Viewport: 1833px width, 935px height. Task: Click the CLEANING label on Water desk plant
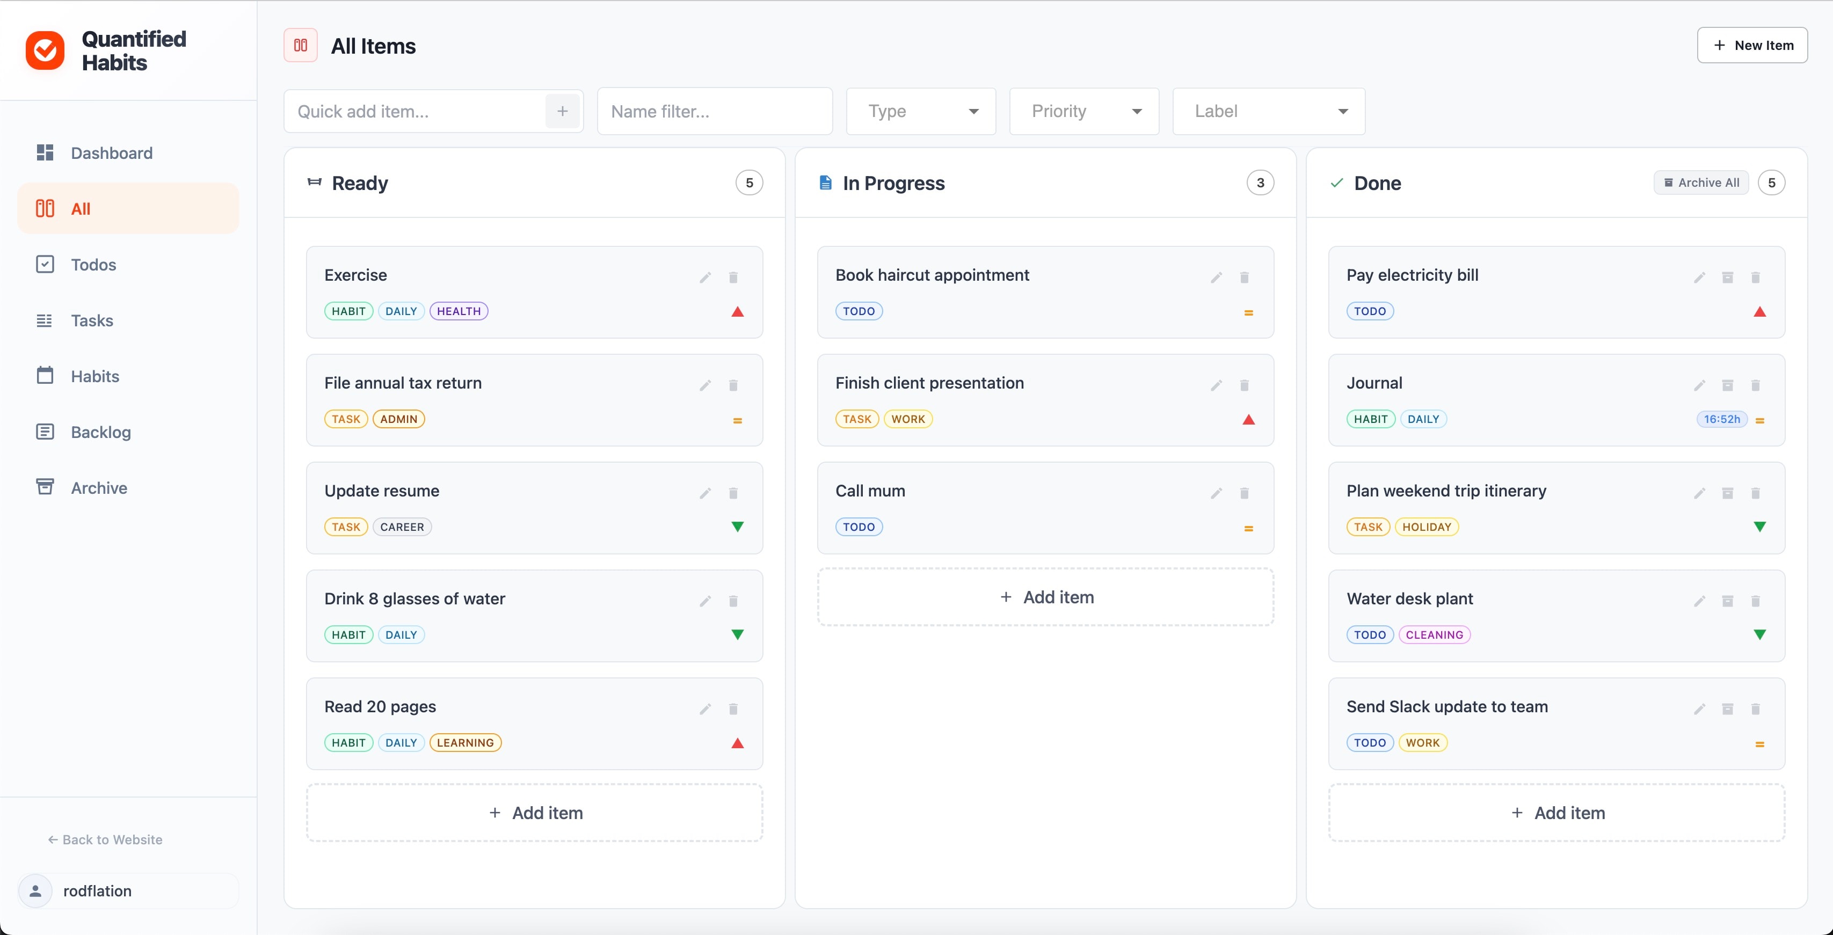pyautogui.click(x=1434, y=635)
